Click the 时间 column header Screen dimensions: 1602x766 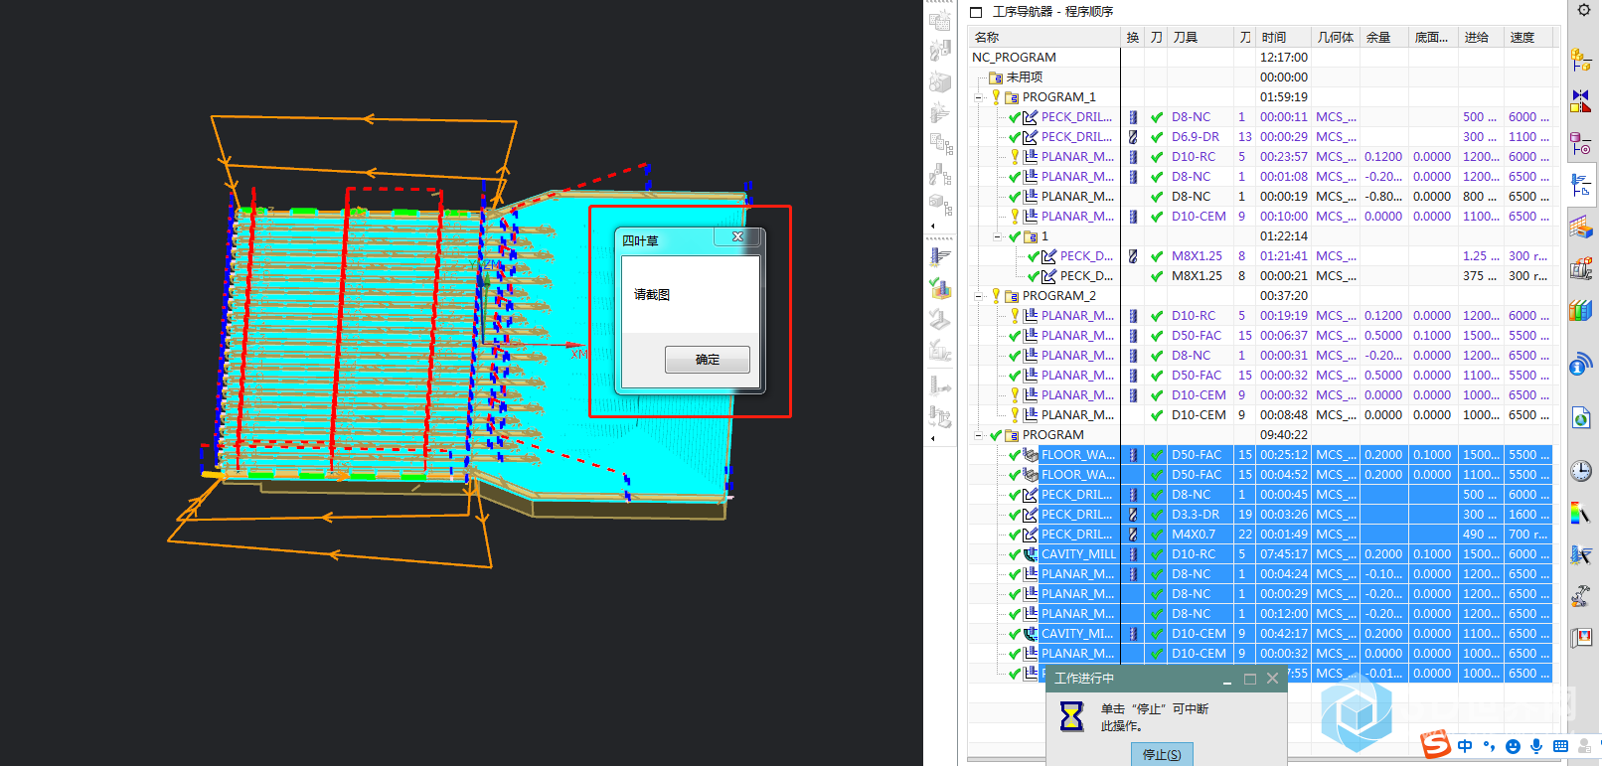click(x=1283, y=38)
